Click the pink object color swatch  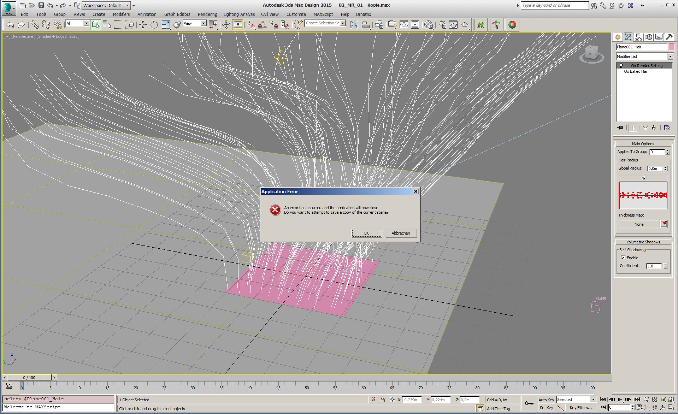point(671,47)
